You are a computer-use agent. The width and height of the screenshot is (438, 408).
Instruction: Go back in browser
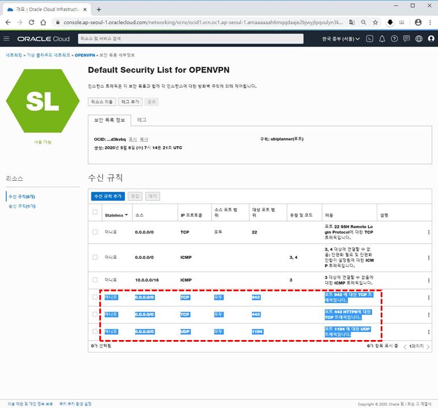(x=8, y=22)
